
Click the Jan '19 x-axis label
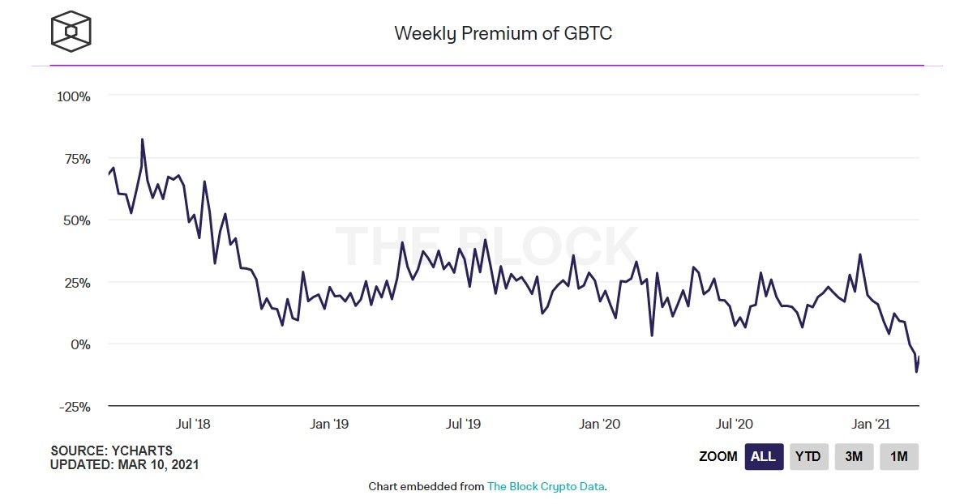329,424
